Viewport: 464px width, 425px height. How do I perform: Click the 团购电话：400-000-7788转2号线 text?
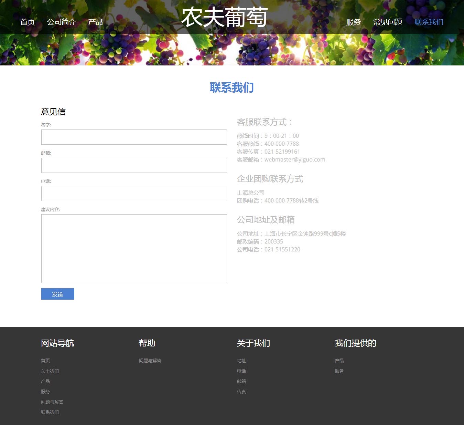[x=278, y=200]
